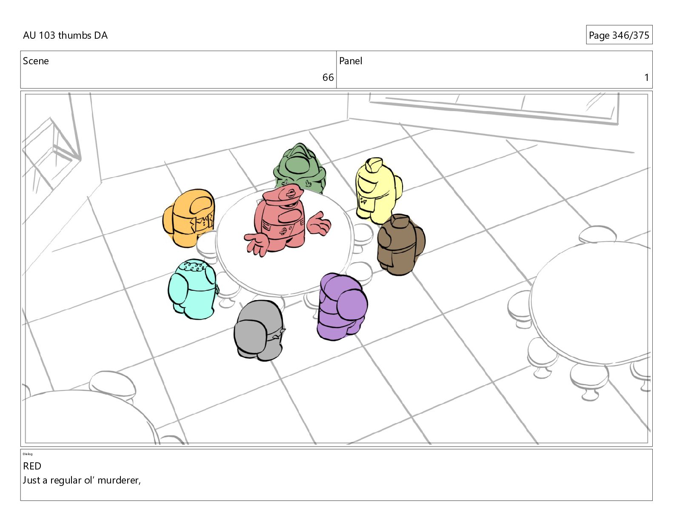This screenshot has height=521, width=674.
Task: Click the purple crewmate in the drawing
Action: click(x=342, y=306)
